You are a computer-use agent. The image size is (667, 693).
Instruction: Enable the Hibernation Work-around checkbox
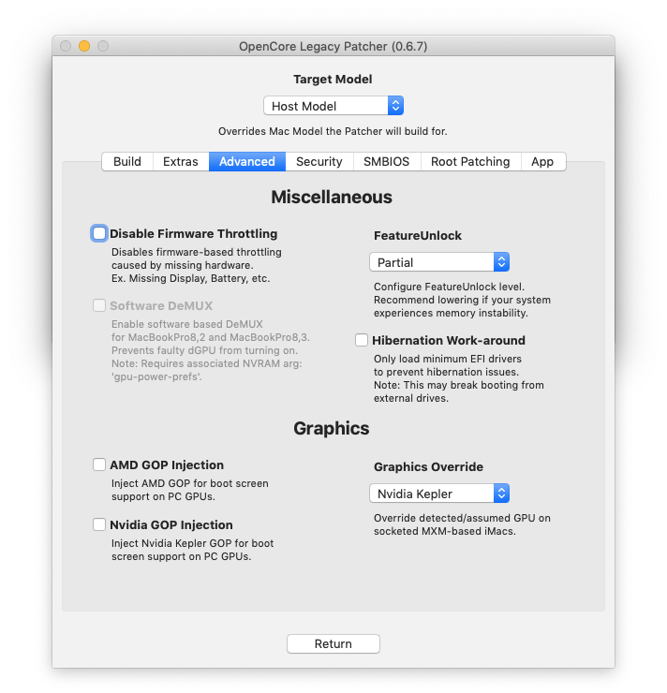pos(362,340)
